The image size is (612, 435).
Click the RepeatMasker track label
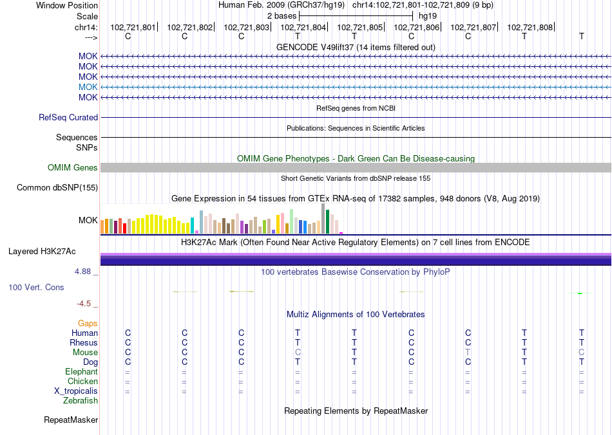click(71, 420)
